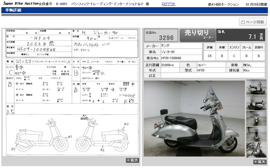Click the ログアウト logout link
Viewport: 270px width, 168px height.
click(168, 4)
